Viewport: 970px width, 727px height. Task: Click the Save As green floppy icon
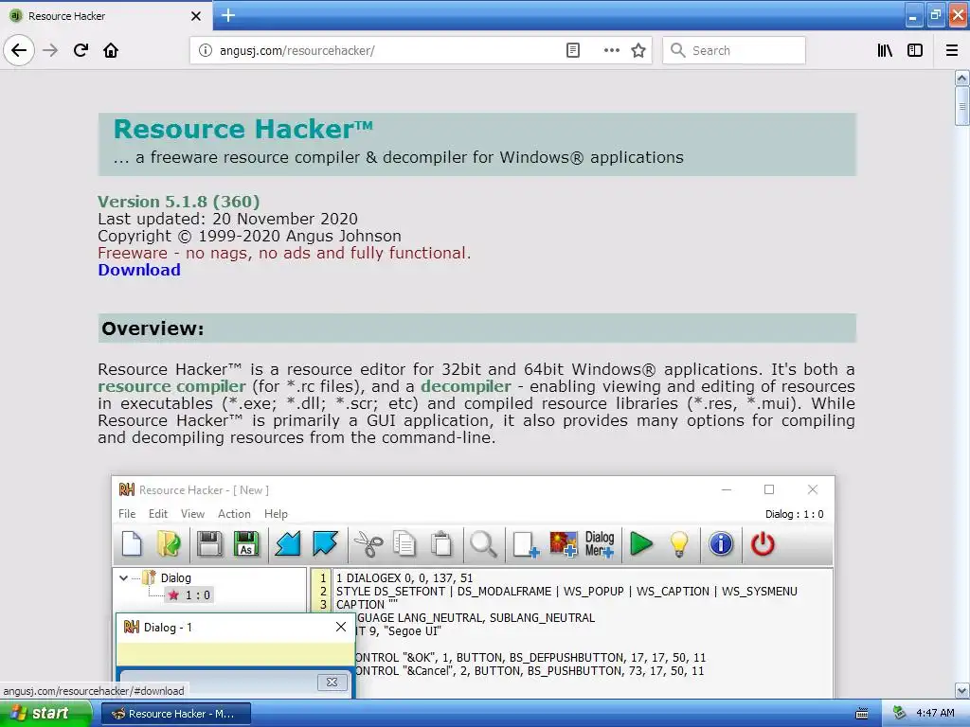pos(246,544)
